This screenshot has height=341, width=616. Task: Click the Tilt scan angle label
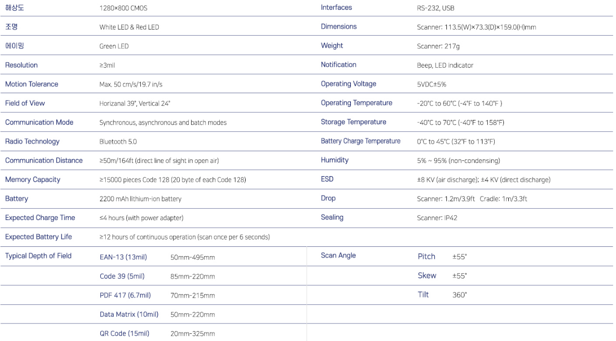423,295
